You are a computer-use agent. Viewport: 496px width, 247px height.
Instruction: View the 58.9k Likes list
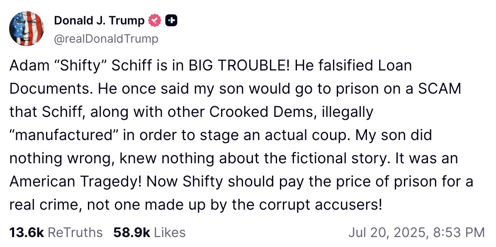click(149, 232)
